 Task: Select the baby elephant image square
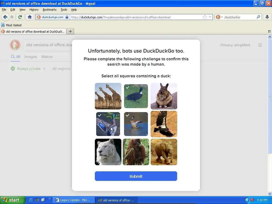(164, 152)
